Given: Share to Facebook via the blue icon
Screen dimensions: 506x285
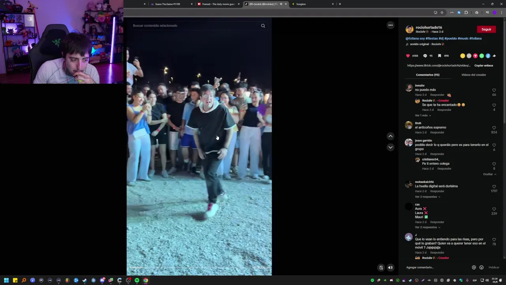Looking at the screenshot, I should tap(488, 56).
